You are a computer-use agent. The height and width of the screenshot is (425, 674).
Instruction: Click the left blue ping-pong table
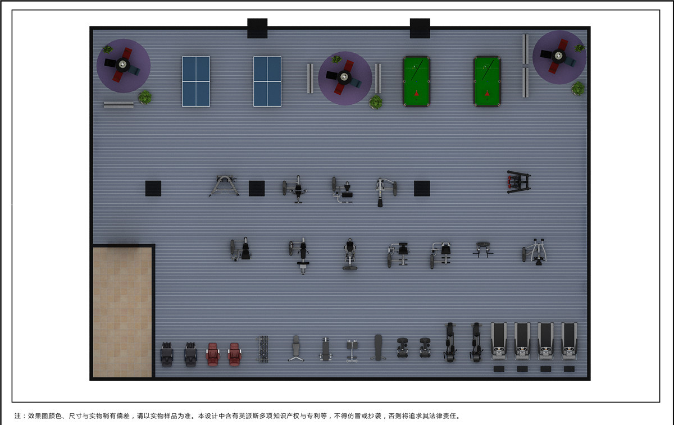(196, 81)
